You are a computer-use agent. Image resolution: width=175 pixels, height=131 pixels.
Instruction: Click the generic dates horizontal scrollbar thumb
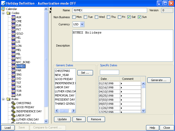(x=64, y=111)
